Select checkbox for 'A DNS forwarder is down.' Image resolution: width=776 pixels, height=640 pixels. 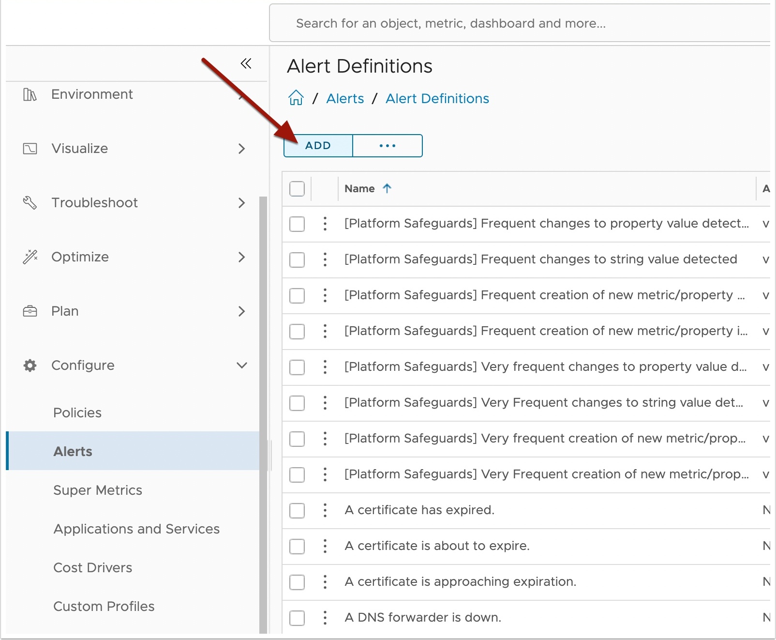pos(297,618)
